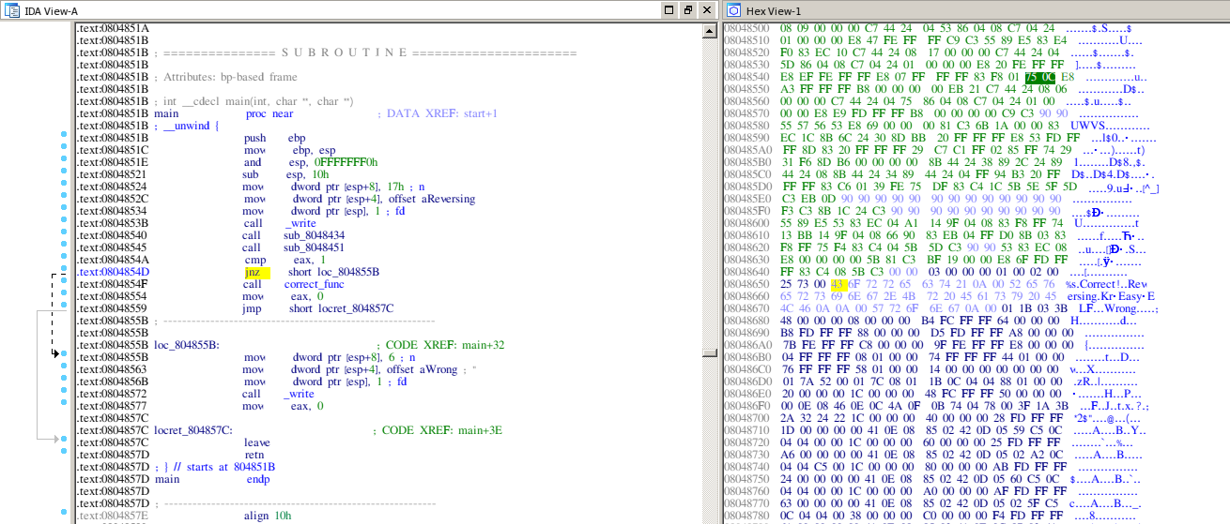Click hex row address 08048780

pyautogui.click(x=747, y=516)
